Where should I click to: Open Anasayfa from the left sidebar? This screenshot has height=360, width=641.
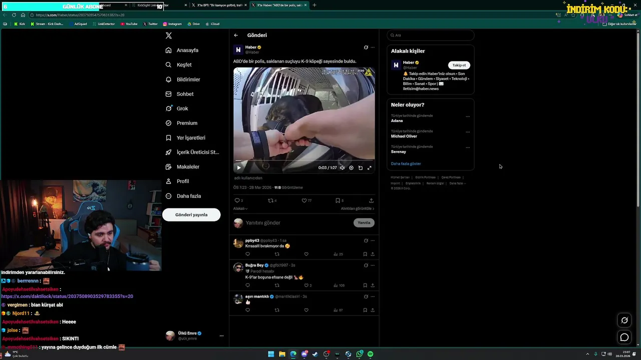click(x=182, y=50)
